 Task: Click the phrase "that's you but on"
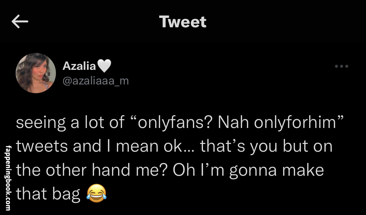[x=266, y=146]
